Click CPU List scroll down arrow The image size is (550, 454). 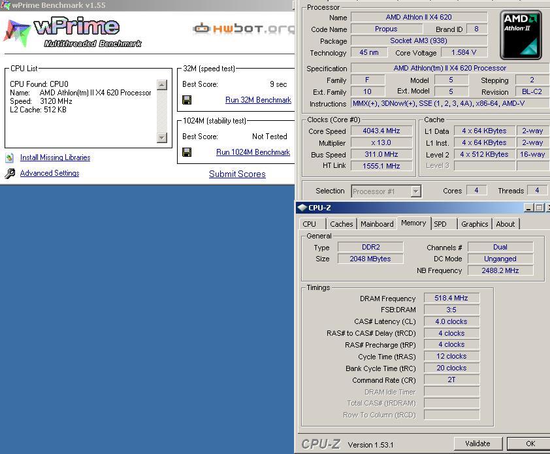(x=162, y=138)
